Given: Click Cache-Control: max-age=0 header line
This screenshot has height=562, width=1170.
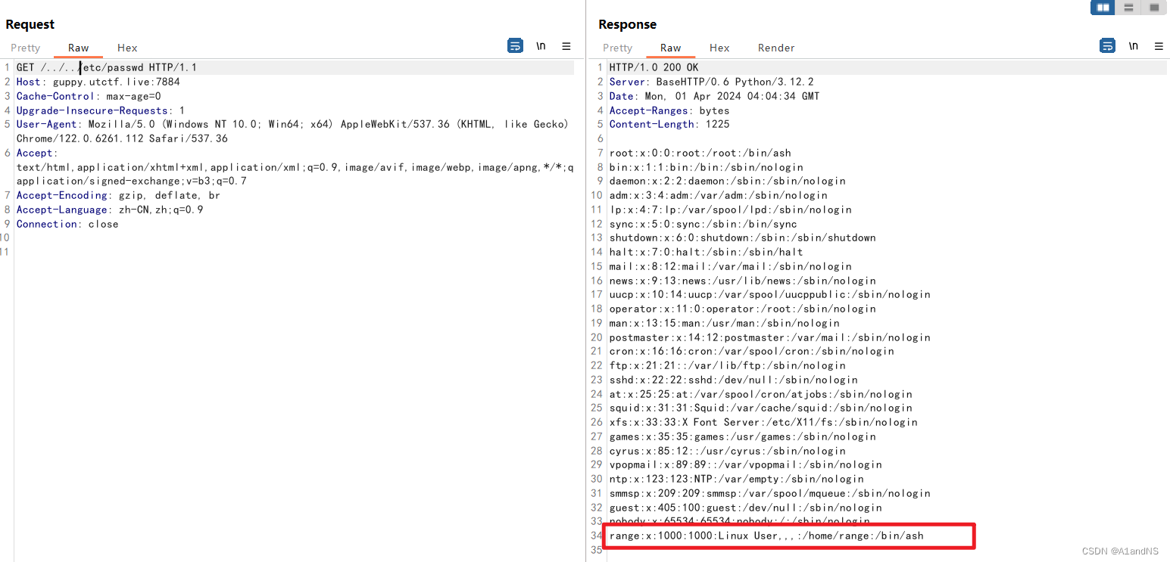Looking at the screenshot, I should point(89,97).
